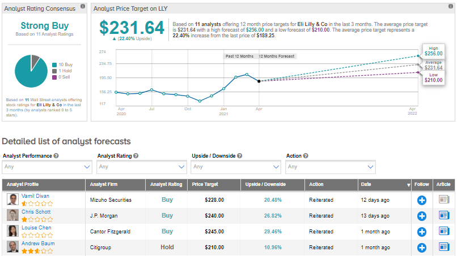457x256 pixels.
Task: Open the Analyst Performance dropdown
Action: (x=47, y=167)
